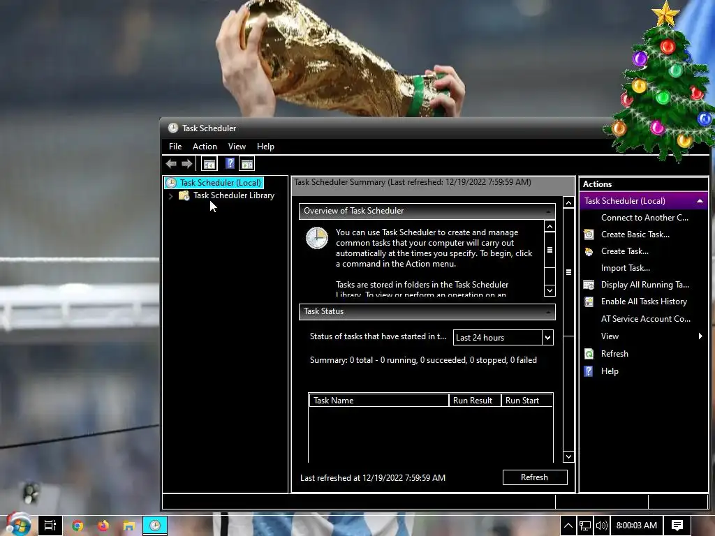Open File Explorer from the taskbar
This screenshot has height=536, width=715.
click(x=128, y=526)
